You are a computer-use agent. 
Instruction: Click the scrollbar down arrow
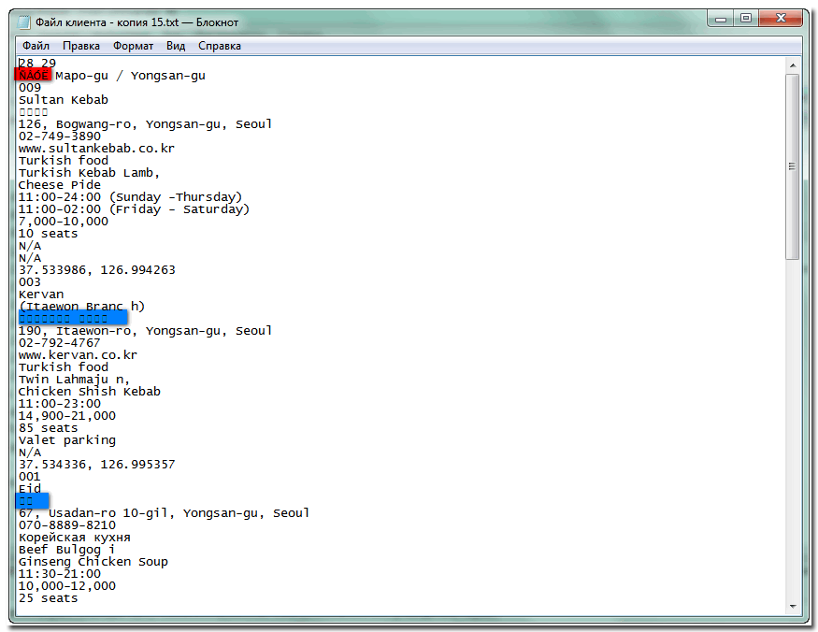(793, 605)
